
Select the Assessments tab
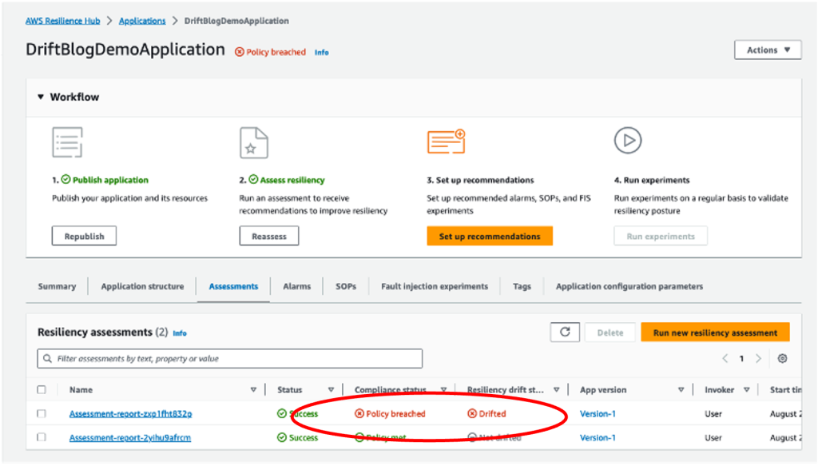tap(233, 286)
